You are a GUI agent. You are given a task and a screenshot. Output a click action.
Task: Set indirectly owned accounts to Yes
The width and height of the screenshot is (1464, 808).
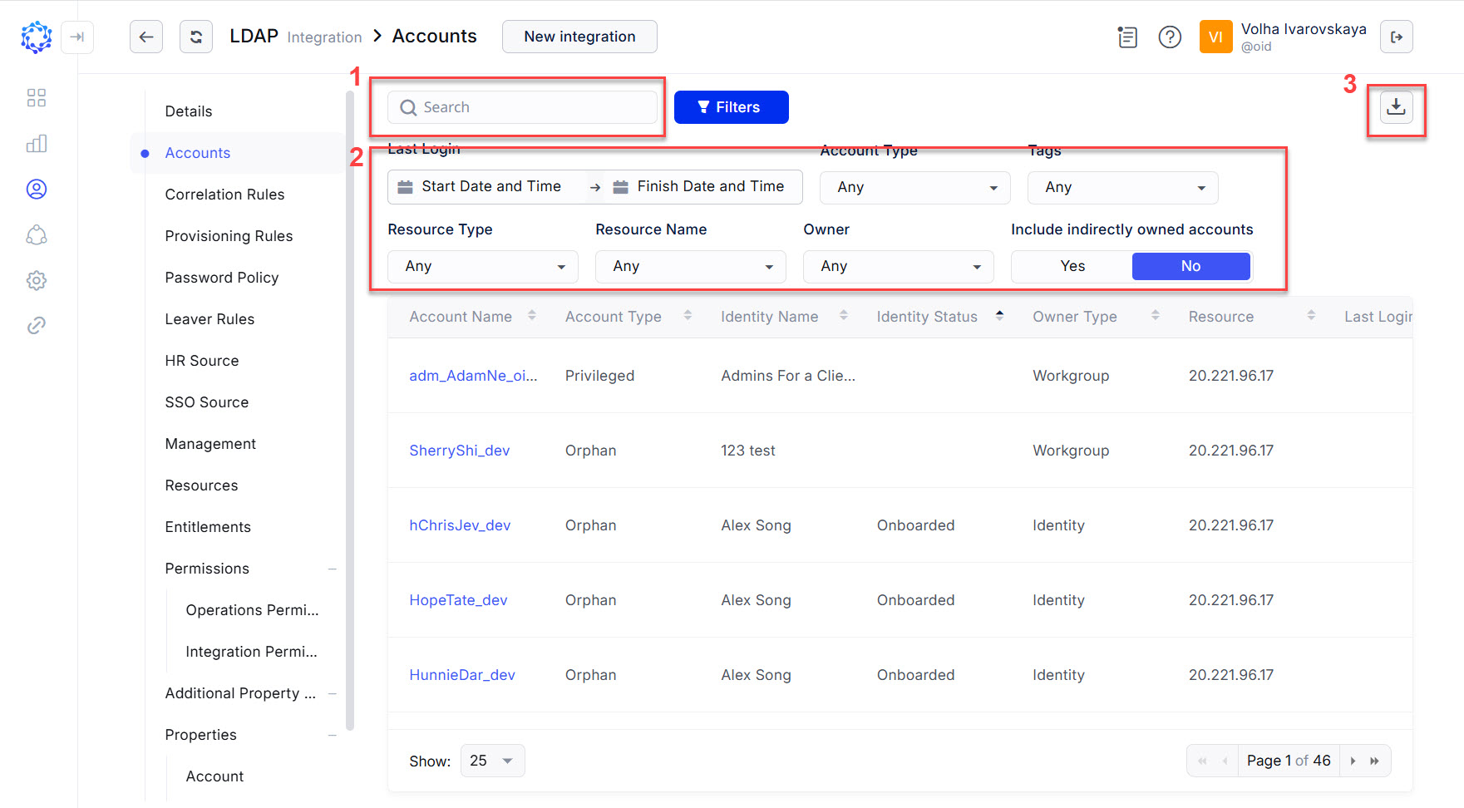(1072, 266)
